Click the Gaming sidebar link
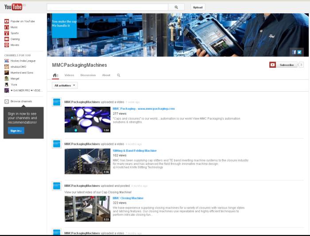 [15, 39]
